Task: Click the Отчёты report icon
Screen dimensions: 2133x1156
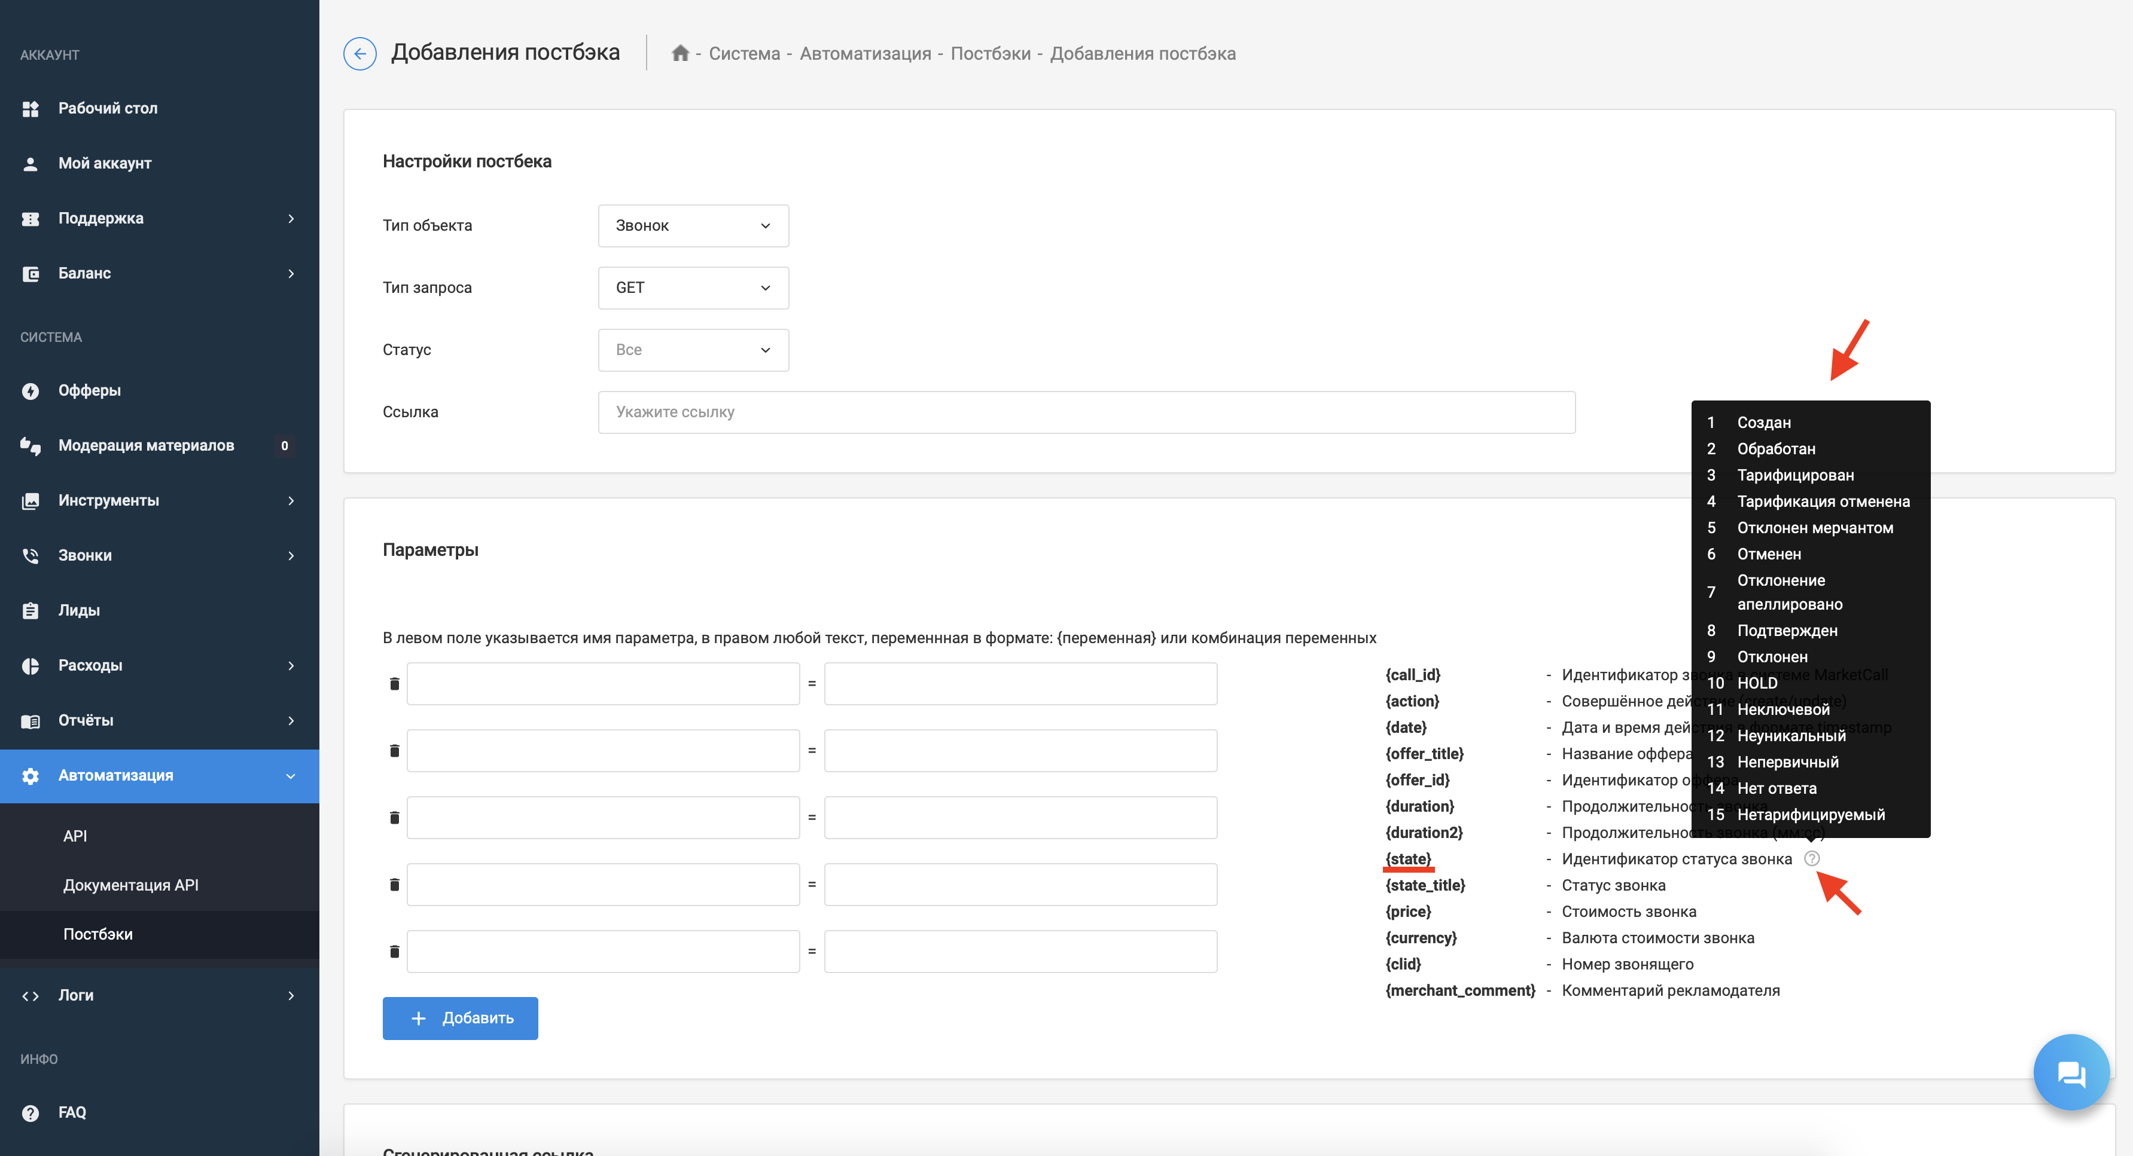Action: coord(31,721)
